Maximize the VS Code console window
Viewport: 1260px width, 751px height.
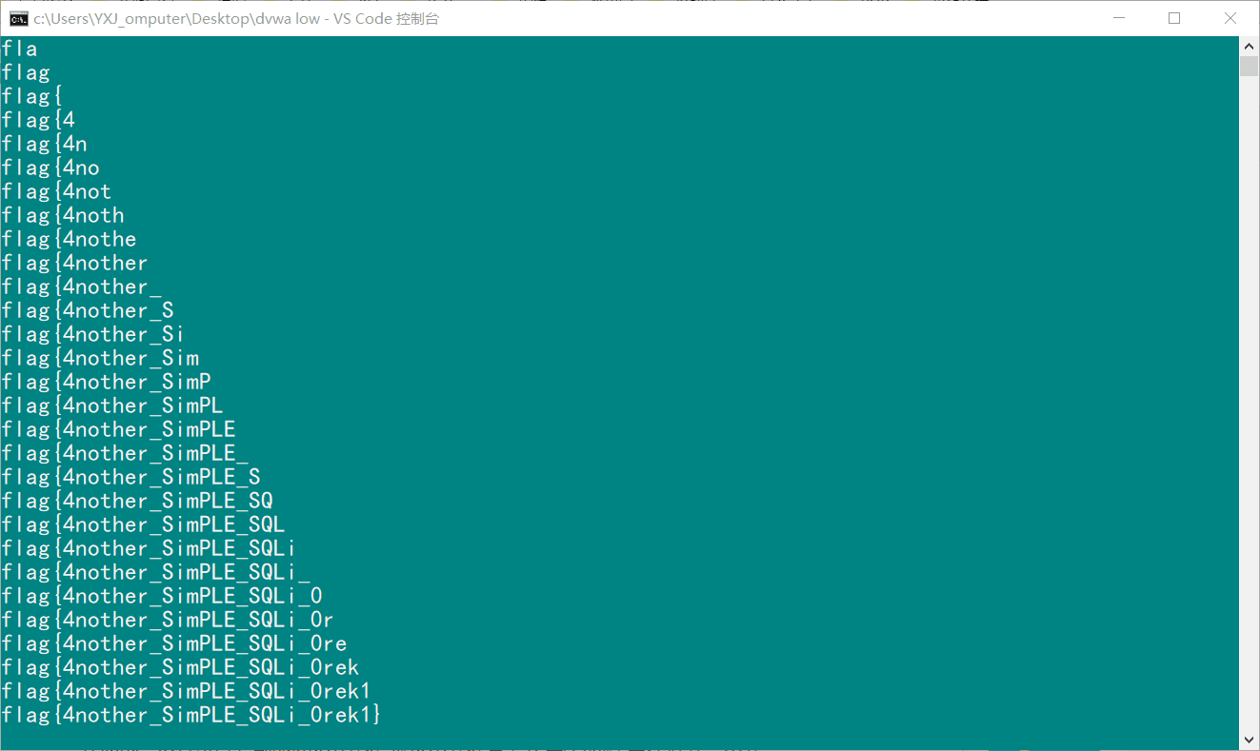1174,18
